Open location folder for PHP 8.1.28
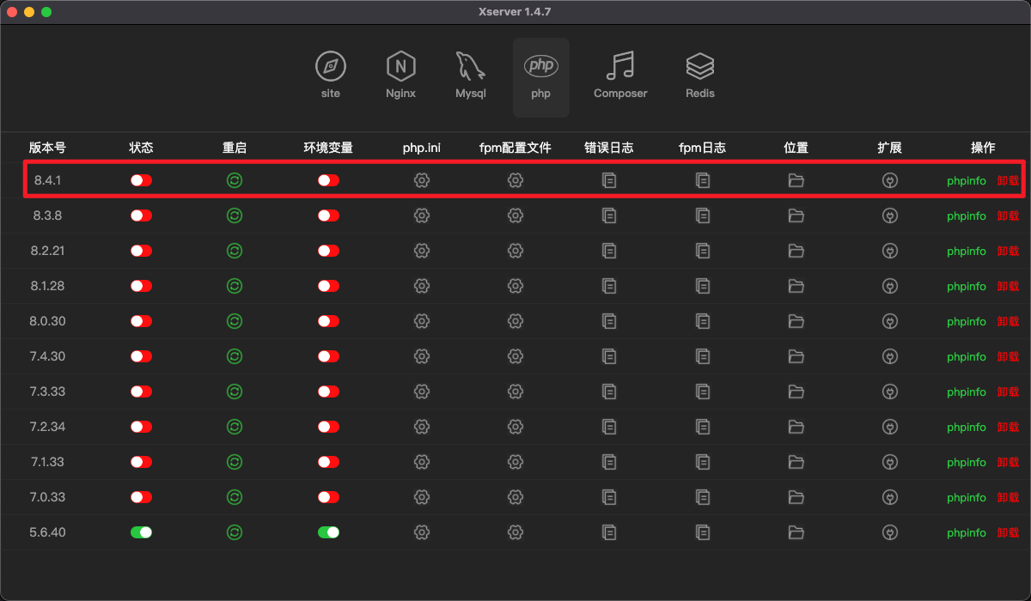Viewport: 1031px width, 601px height. 796,286
